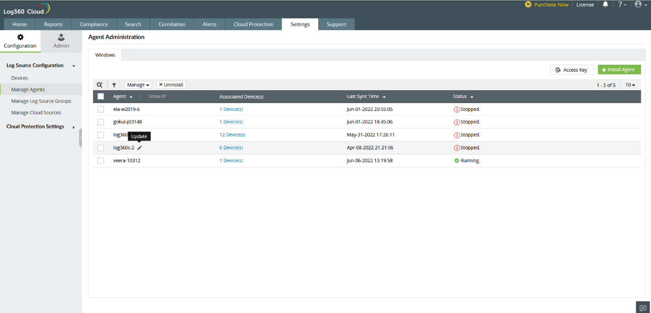Click the pencil edit icon beside log360c-2

click(139, 148)
